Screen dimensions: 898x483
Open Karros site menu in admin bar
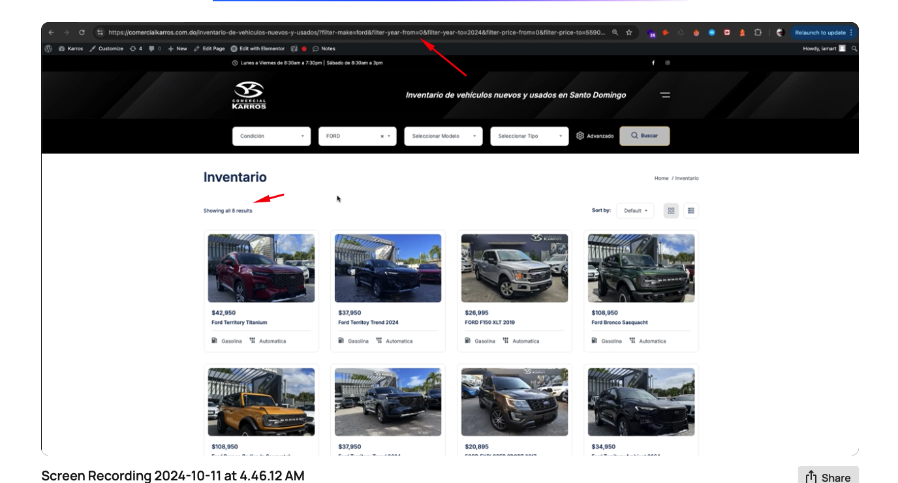click(70, 48)
